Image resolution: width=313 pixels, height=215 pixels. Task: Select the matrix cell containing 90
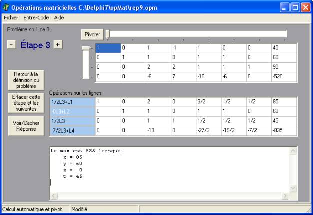(284, 67)
